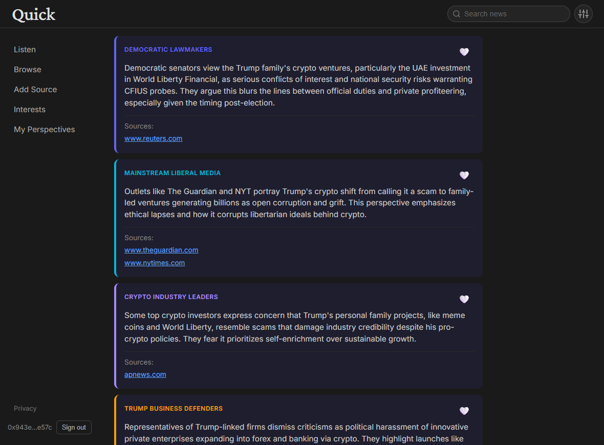
Task: Open Listen in the sidebar
Action: pyautogui.click(x=25, y=49)
